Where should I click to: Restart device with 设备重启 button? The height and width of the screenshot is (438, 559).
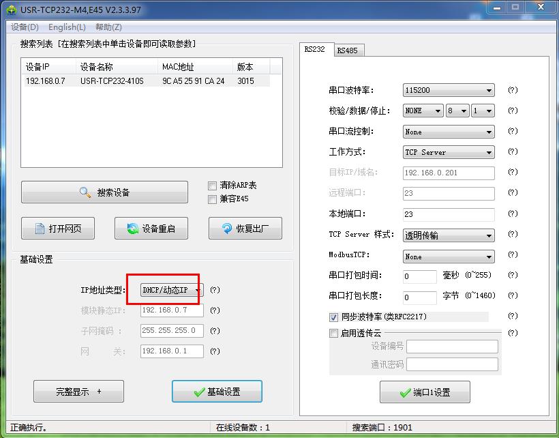tap(151, 229)
